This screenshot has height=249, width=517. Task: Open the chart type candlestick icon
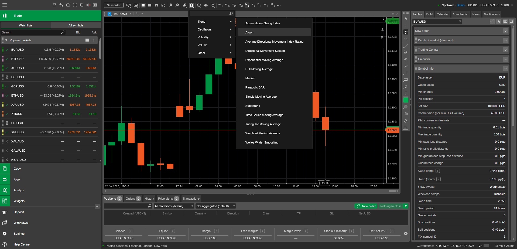click(x=184, y=5)
